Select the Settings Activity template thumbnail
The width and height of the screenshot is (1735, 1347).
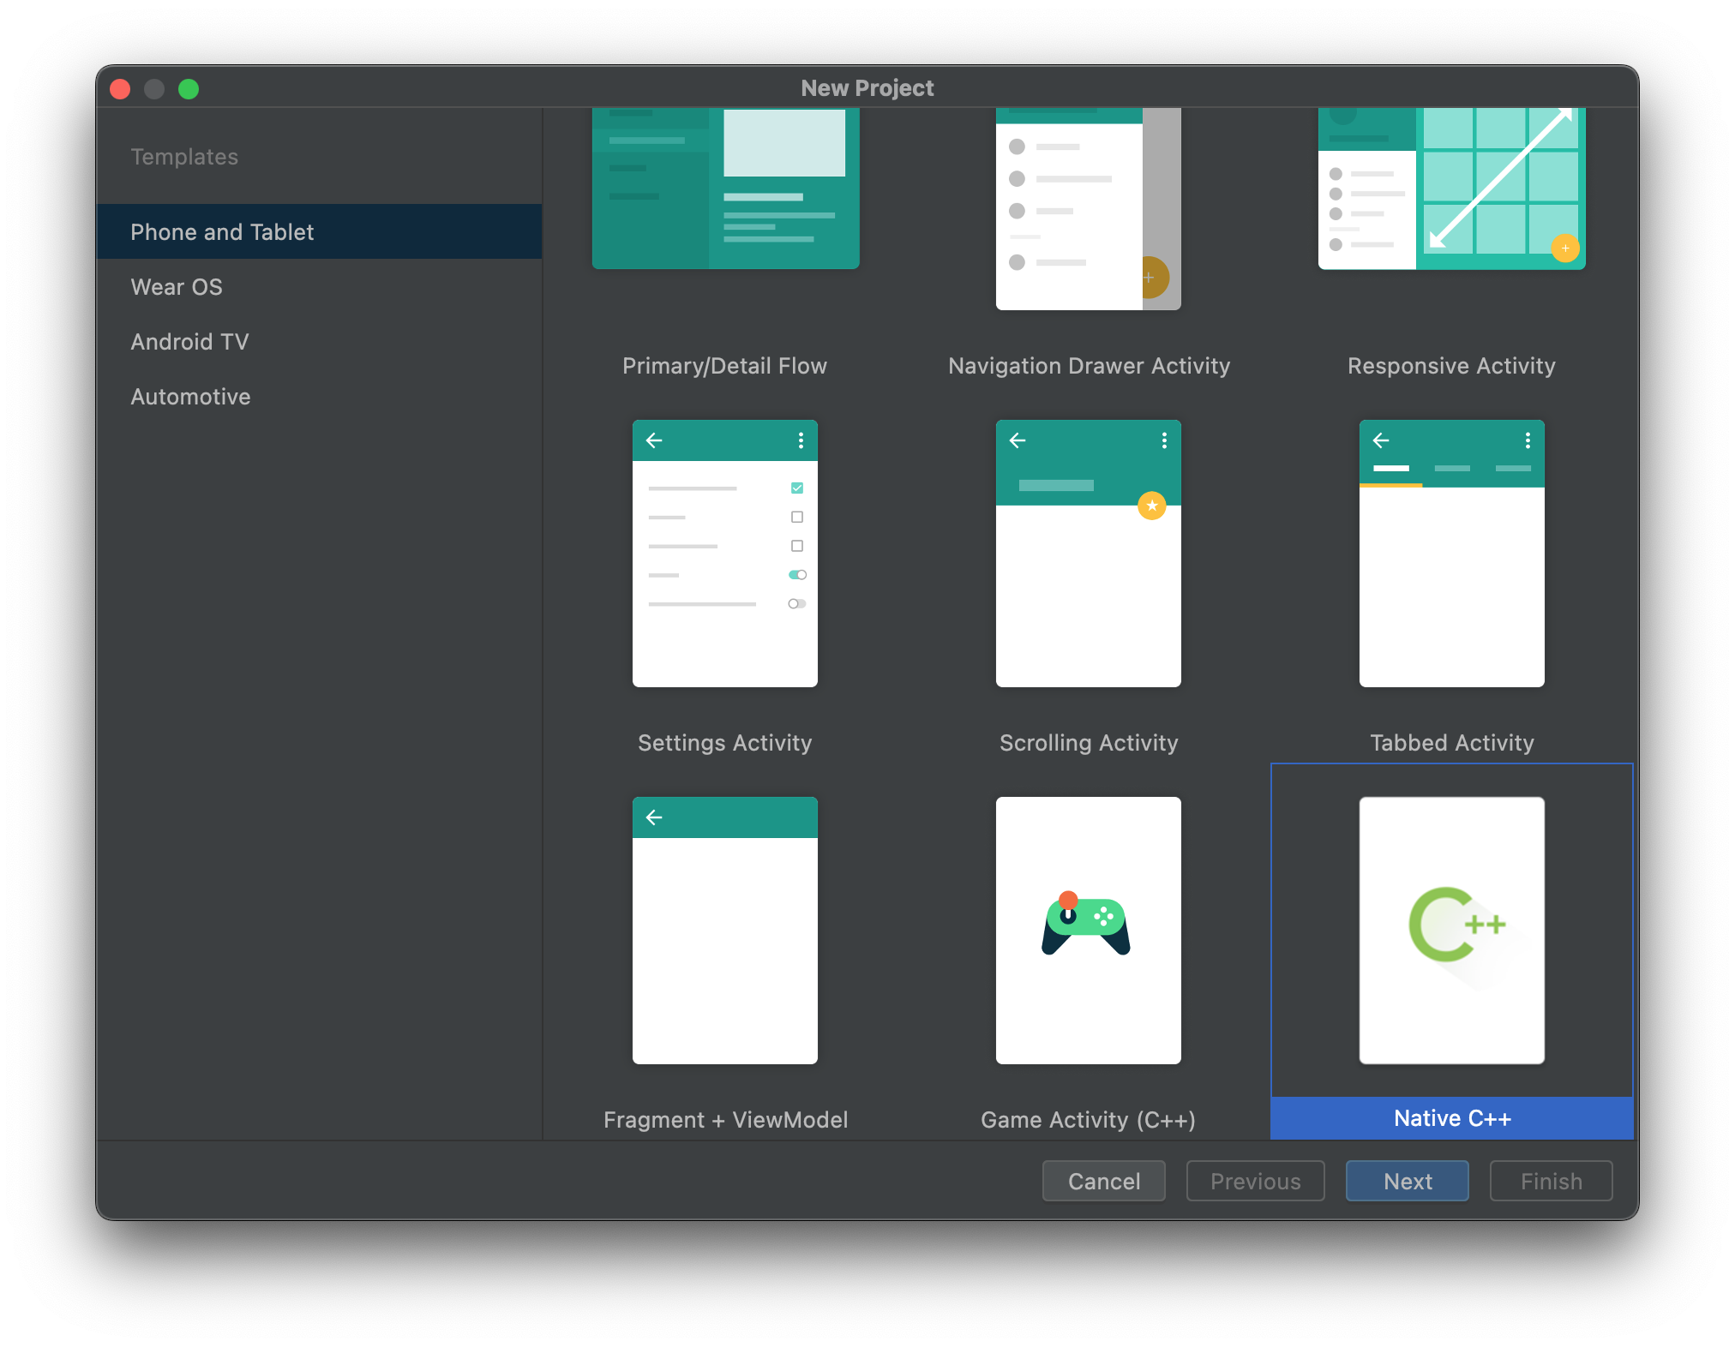(724, 553)
